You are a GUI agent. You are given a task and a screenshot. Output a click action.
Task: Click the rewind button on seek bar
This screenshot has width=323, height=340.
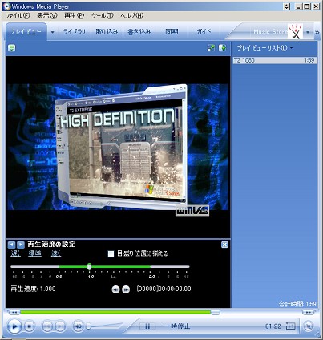(x=14, y=312)
